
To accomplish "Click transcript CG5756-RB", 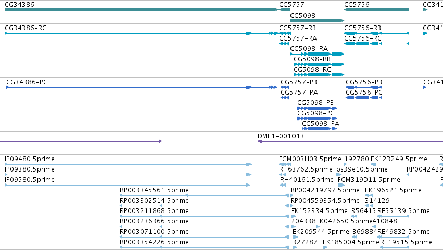I will pos(362,28).
